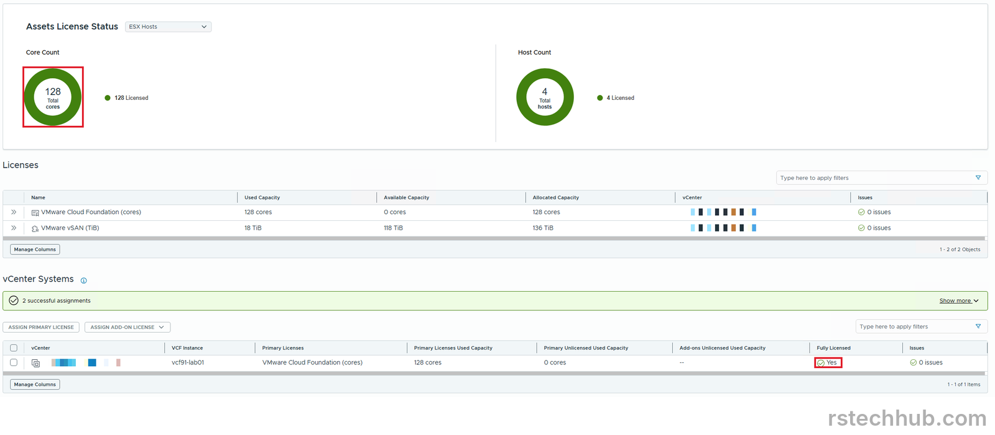The height and width of the screenshot is (435, 995).
Task: Click the 4 Licensed legend entry
Action: point(616,98)
